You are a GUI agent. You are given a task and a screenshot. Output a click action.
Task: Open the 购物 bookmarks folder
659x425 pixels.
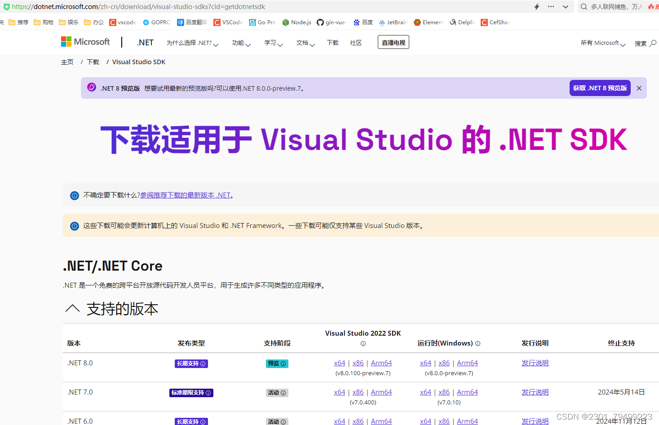(x=44, y=22)
